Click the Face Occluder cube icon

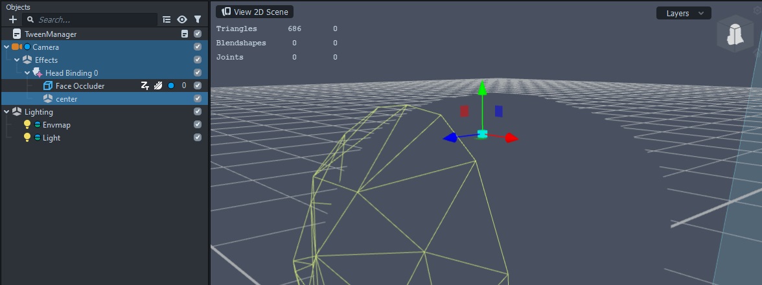click(48, 86)
